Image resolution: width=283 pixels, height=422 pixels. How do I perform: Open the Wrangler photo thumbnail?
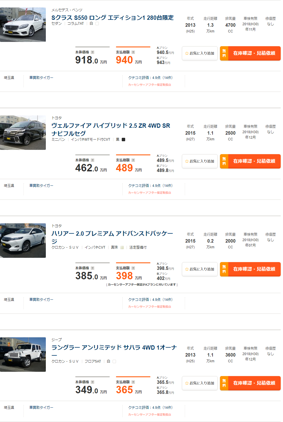pyautogui.click(x=23, y=354)
